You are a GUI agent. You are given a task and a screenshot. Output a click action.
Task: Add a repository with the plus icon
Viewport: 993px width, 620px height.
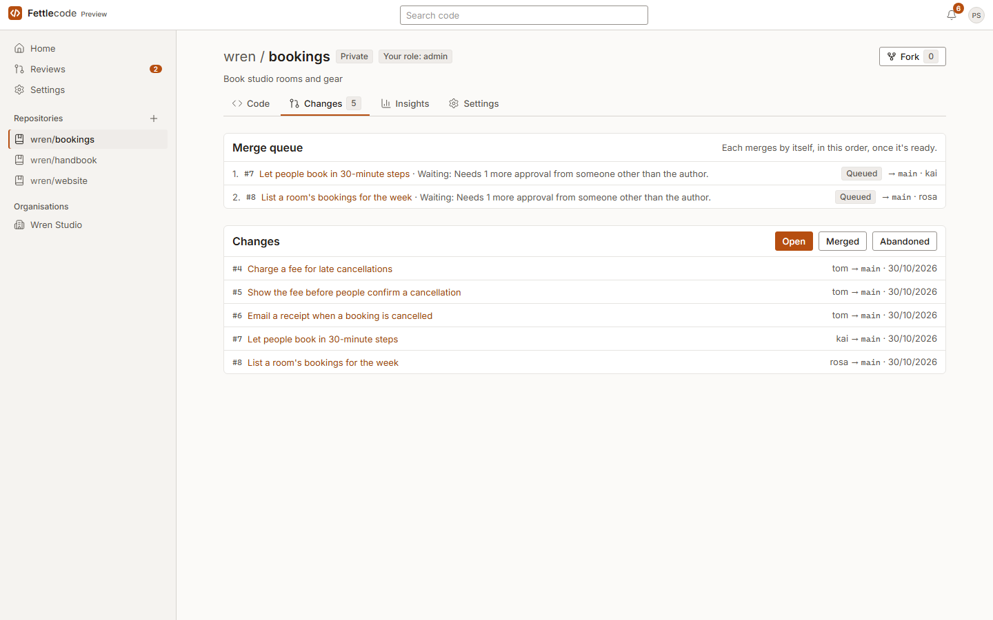coord(154,118)
